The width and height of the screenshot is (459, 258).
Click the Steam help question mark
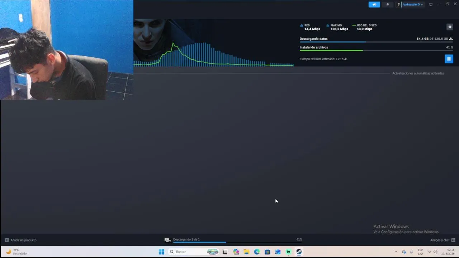pos(398,5)
